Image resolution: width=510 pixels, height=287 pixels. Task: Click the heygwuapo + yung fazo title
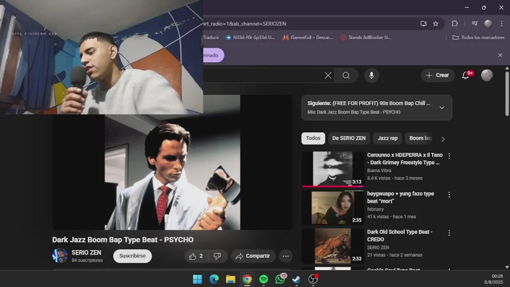click(400, 197)
